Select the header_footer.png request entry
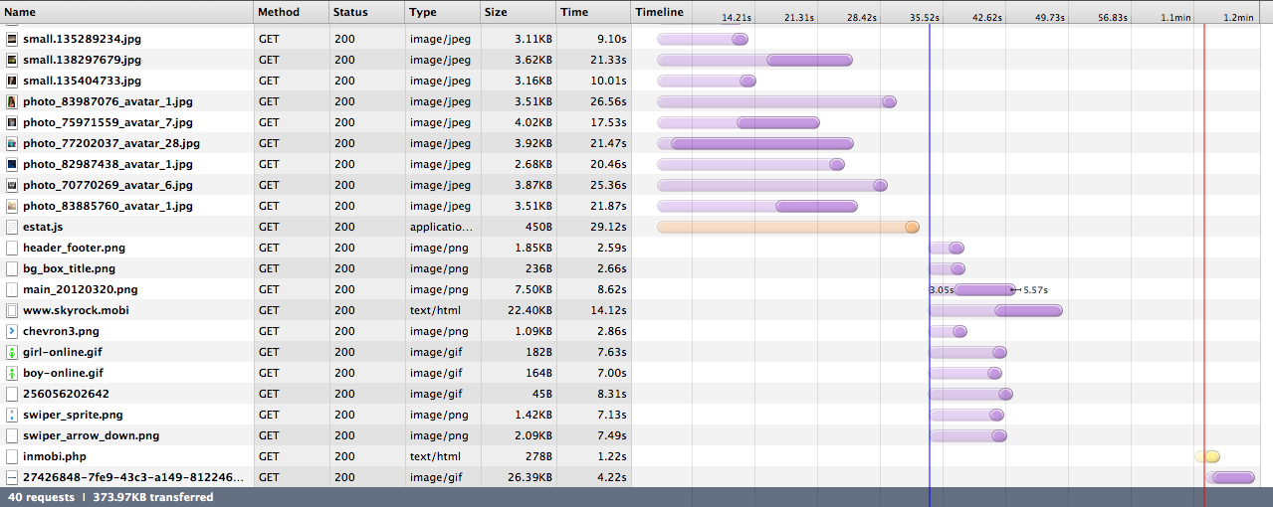 (x=74, y=248)
